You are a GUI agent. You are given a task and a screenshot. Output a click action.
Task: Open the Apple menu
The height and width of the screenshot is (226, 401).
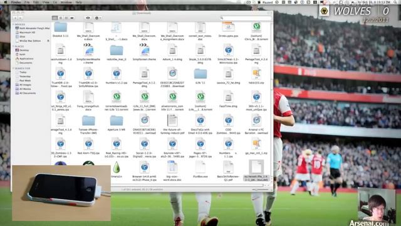coord(5,2)
